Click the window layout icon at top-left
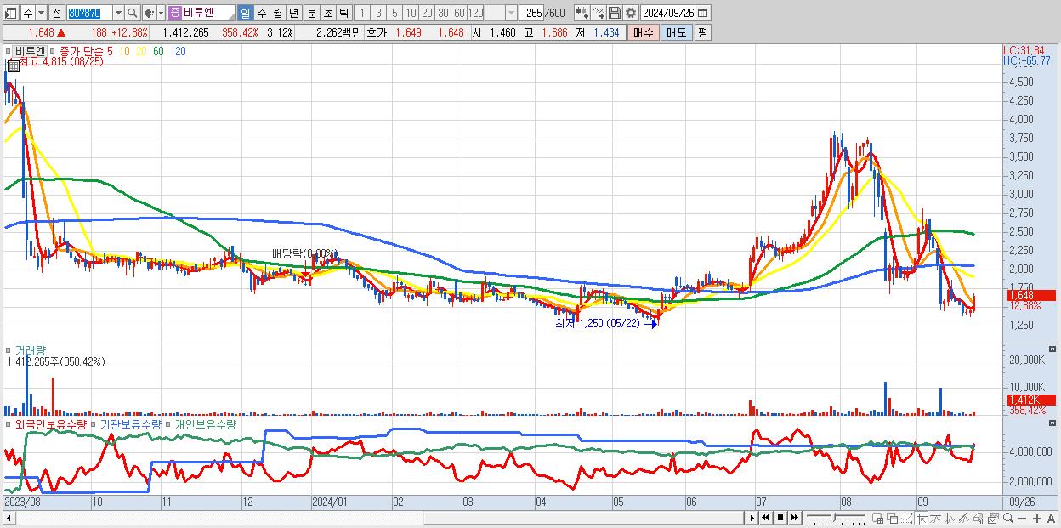This screenshot has width=1061, height=528. point(11,13)
